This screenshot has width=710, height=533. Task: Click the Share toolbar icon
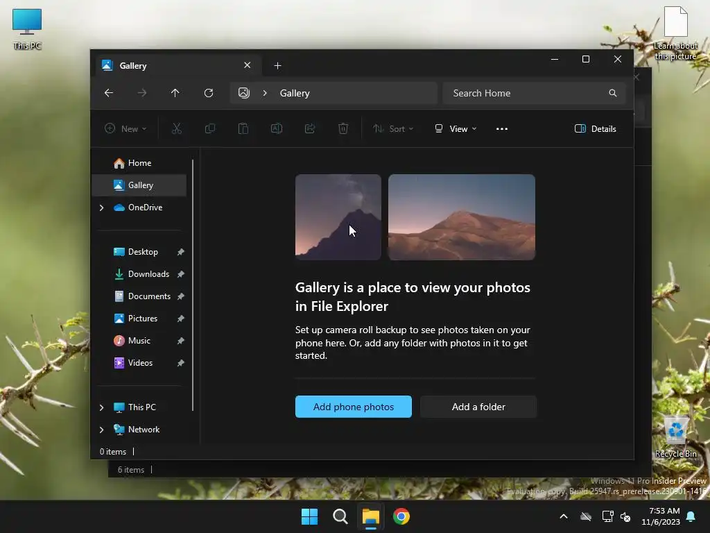[x=310, y=128]
